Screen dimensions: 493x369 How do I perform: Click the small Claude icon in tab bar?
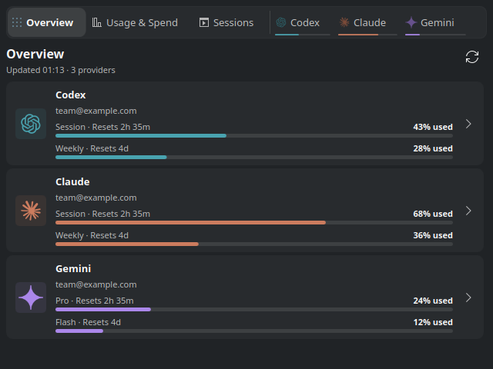pos(344,22)
